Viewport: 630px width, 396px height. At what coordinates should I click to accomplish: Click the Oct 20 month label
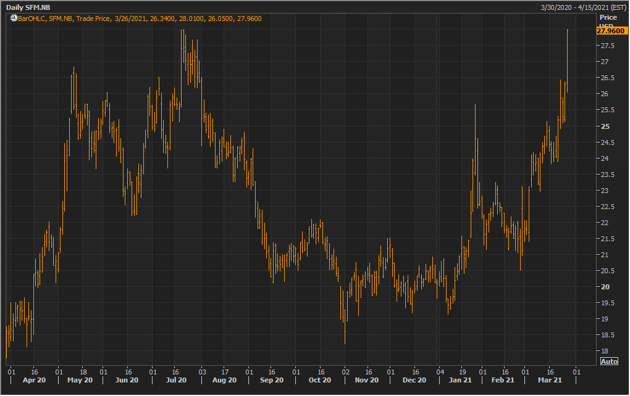pos(320,380)
